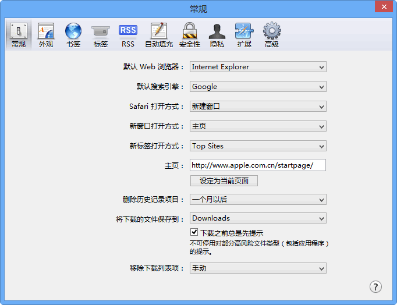Click into the 主页 URL input field
Screen dimensions: 397x305
point(258,165)
